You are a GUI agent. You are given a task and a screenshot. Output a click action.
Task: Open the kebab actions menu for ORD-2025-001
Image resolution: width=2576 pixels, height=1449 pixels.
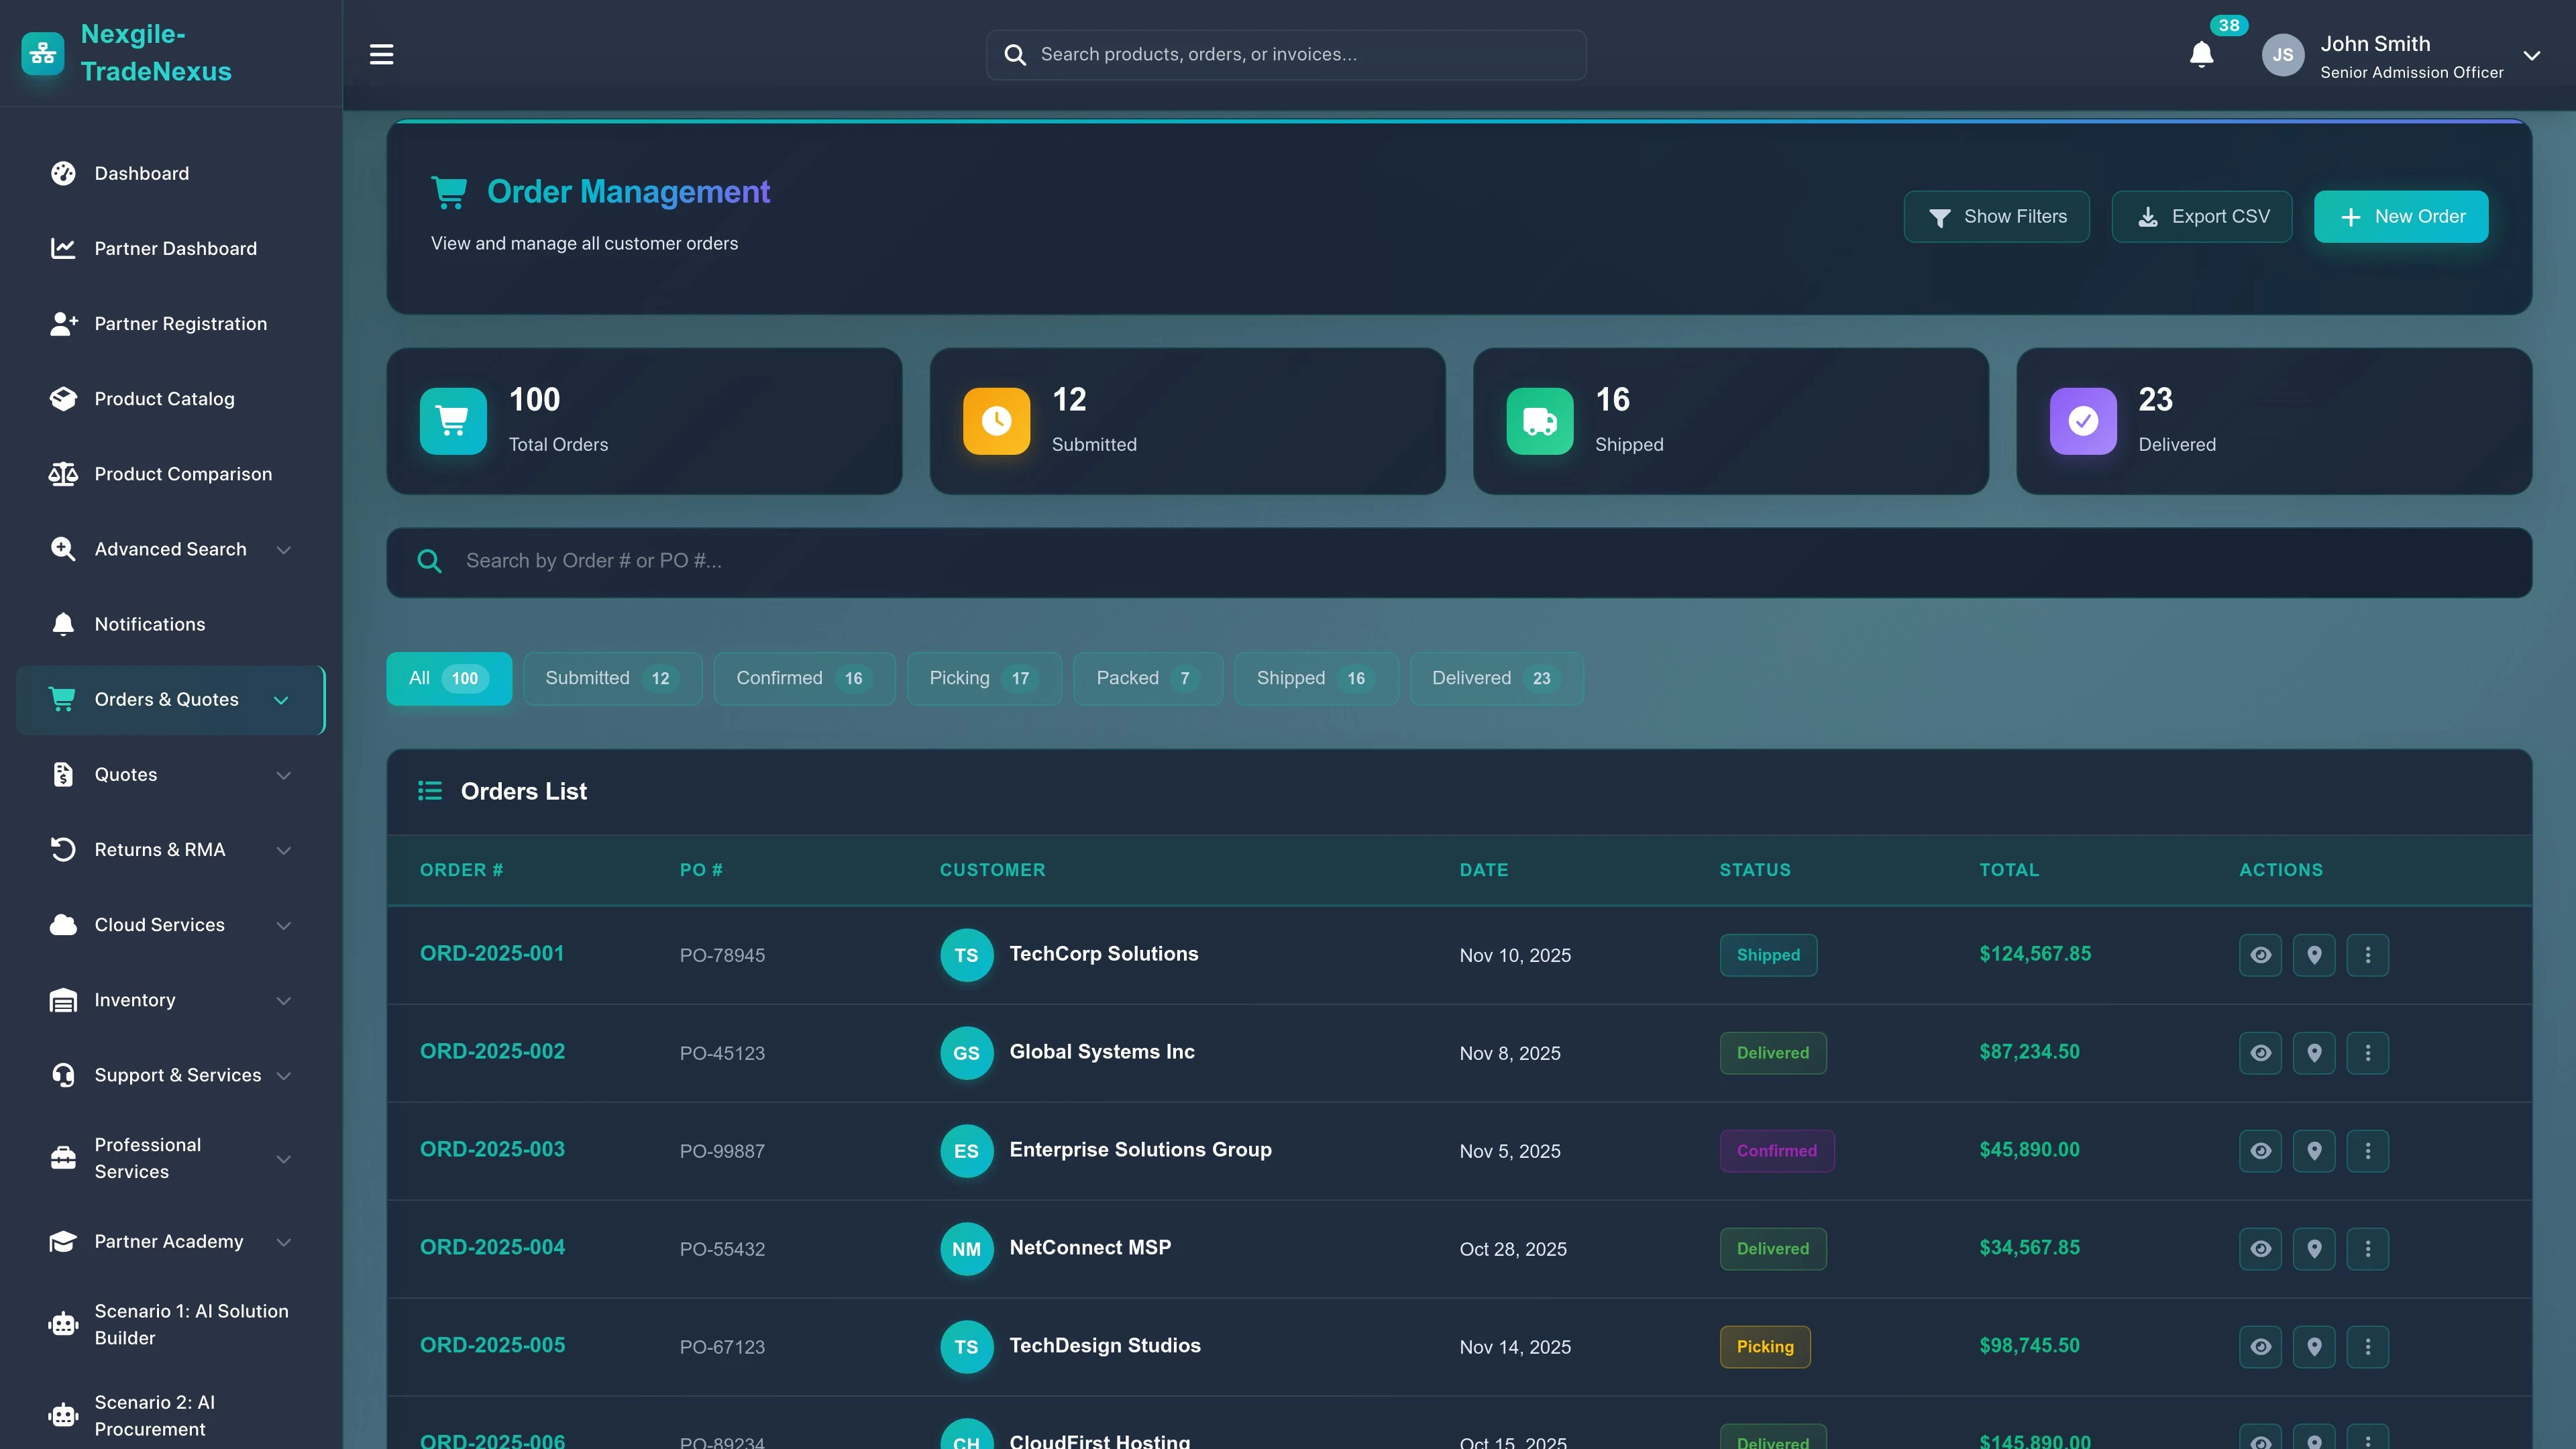(x=2367, y=955)
